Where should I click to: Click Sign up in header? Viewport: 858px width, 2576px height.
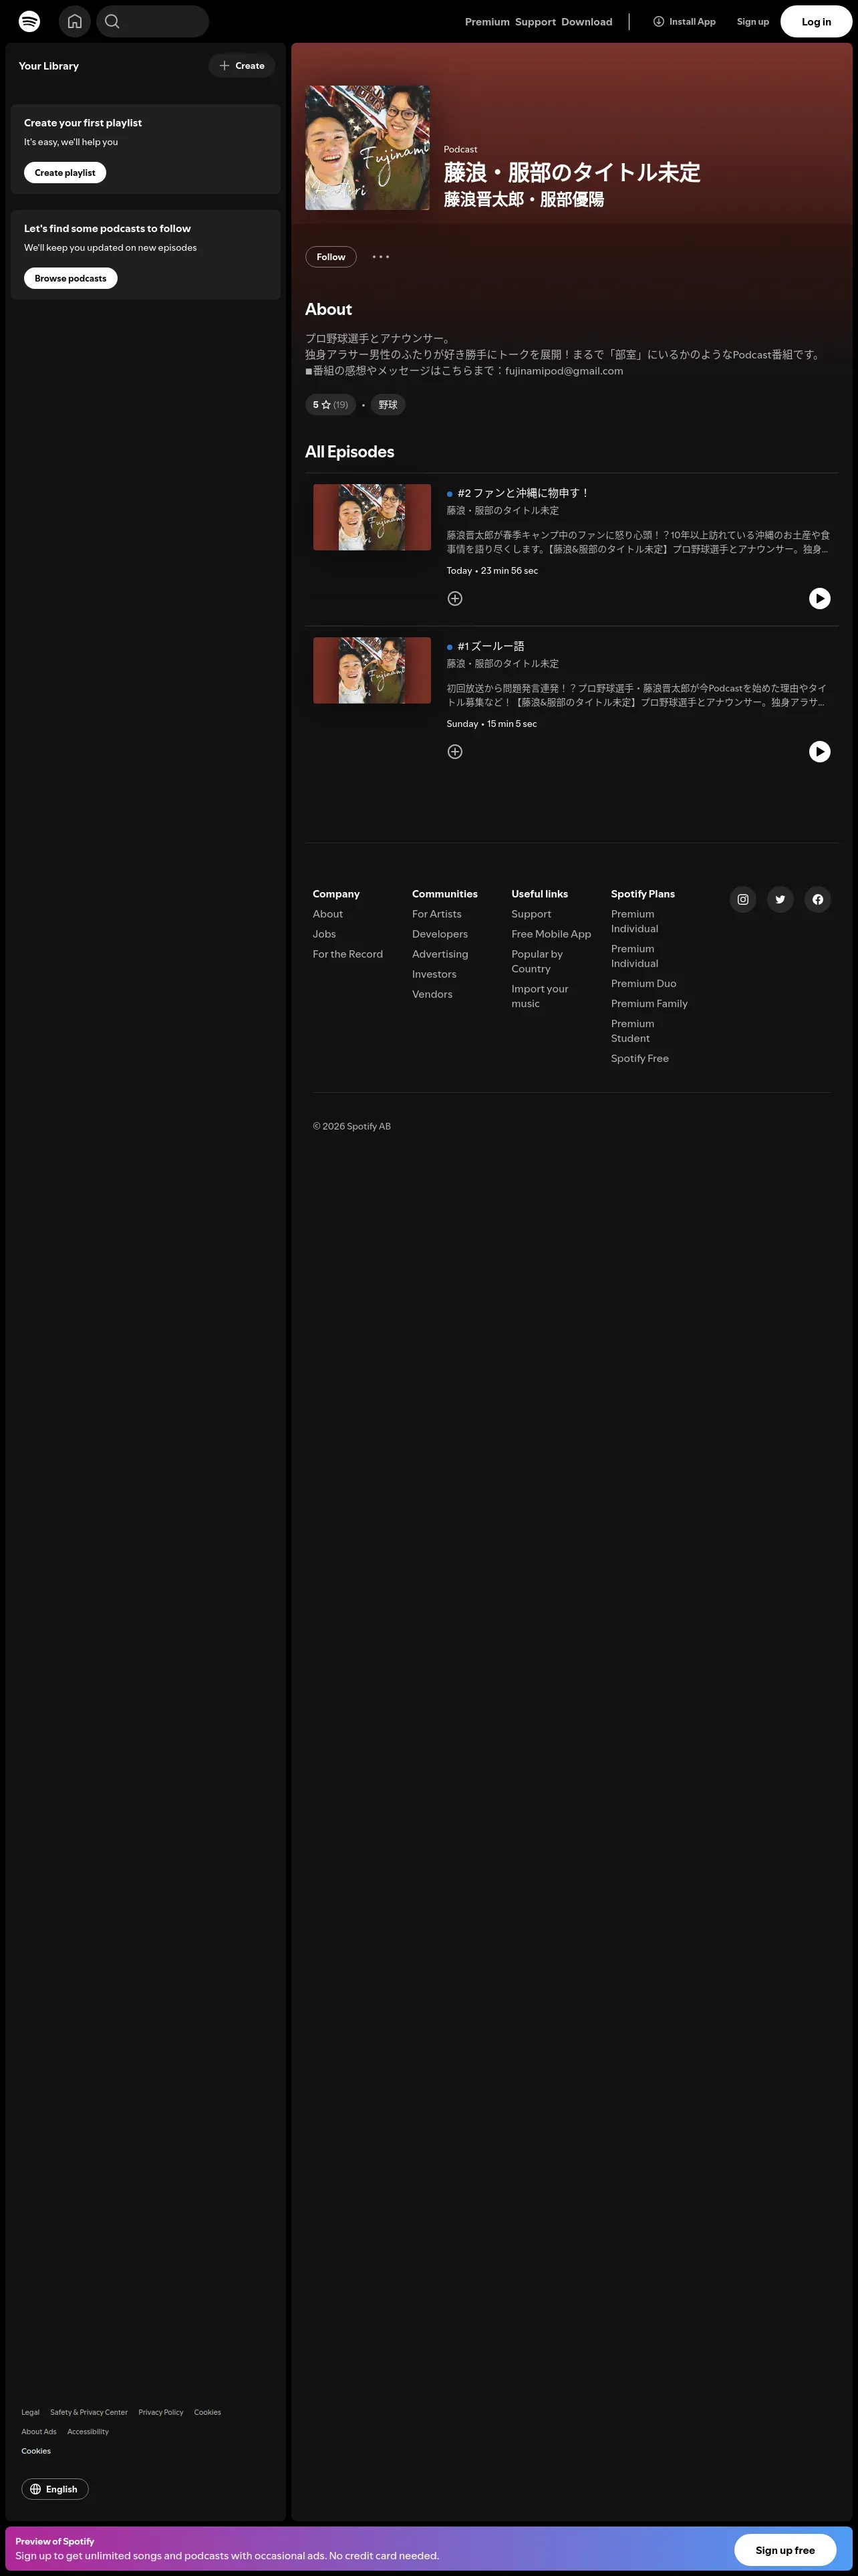coord(753,21)
